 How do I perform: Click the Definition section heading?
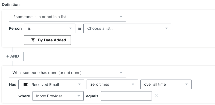click(11, 5)
